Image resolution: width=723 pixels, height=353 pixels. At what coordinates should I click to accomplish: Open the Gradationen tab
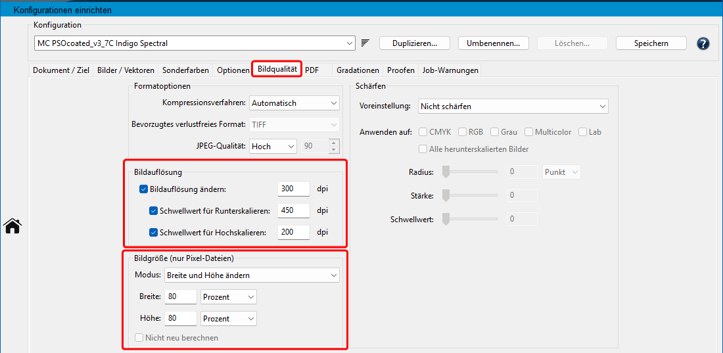(358, 70)
